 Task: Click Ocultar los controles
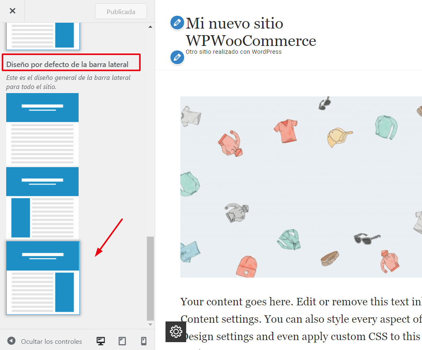(x=51, y=341)
